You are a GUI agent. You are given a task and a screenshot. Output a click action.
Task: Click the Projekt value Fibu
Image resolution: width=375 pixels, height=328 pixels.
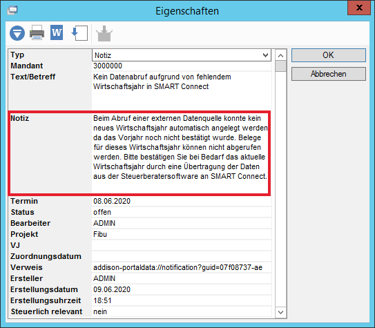(182, 234)
